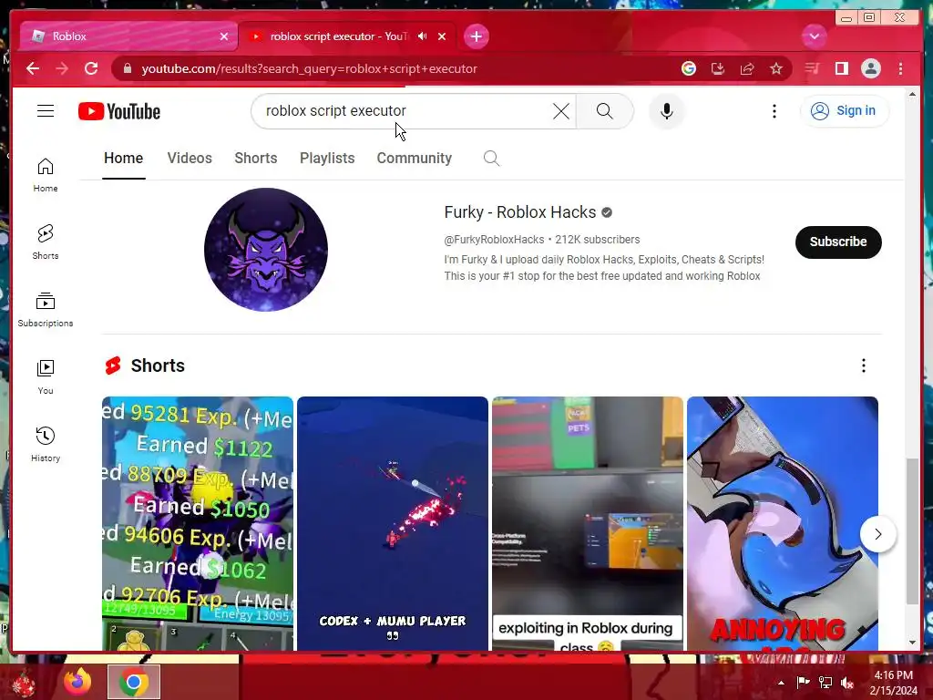Mute the YouTube tab audio icon

tap(423, 36)
